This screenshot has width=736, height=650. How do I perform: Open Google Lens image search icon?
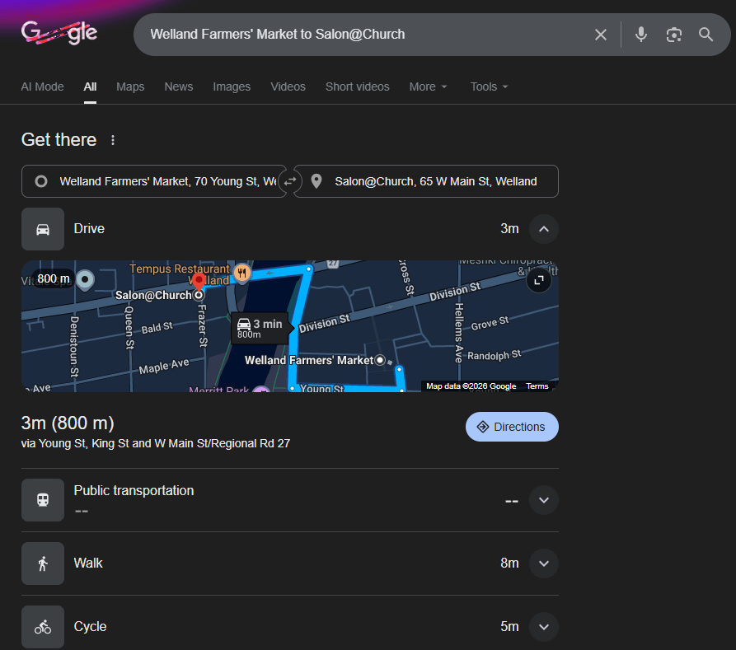coord(673,35)
